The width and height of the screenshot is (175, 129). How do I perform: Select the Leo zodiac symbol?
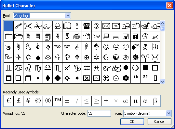pos(28,68)
